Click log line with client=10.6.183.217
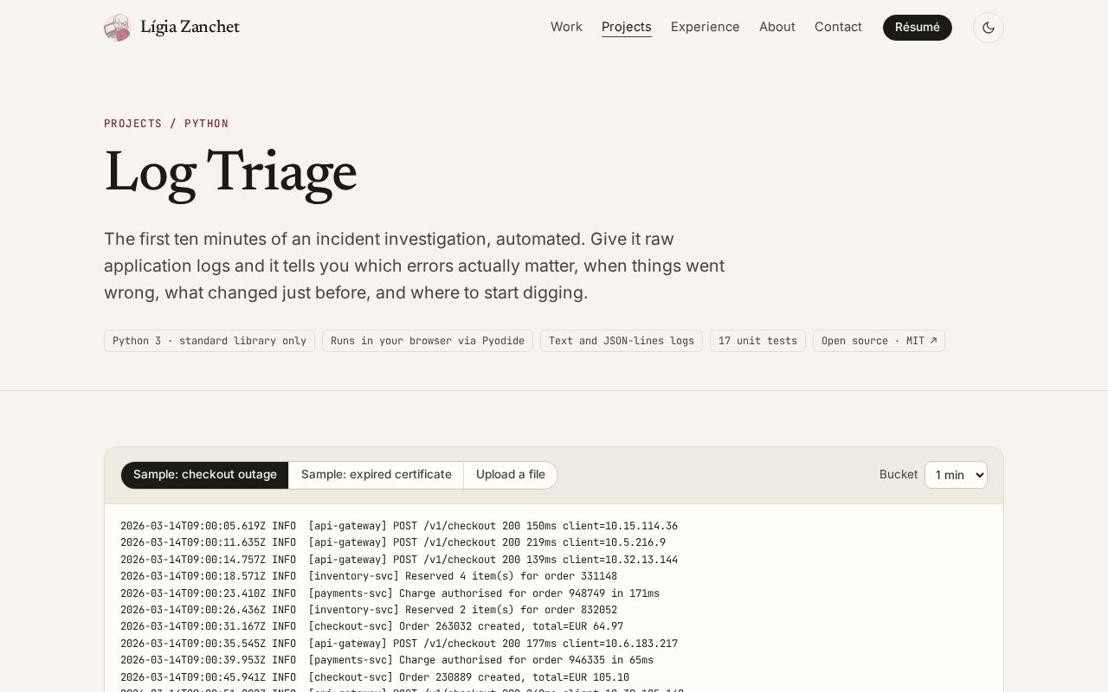 399,644
